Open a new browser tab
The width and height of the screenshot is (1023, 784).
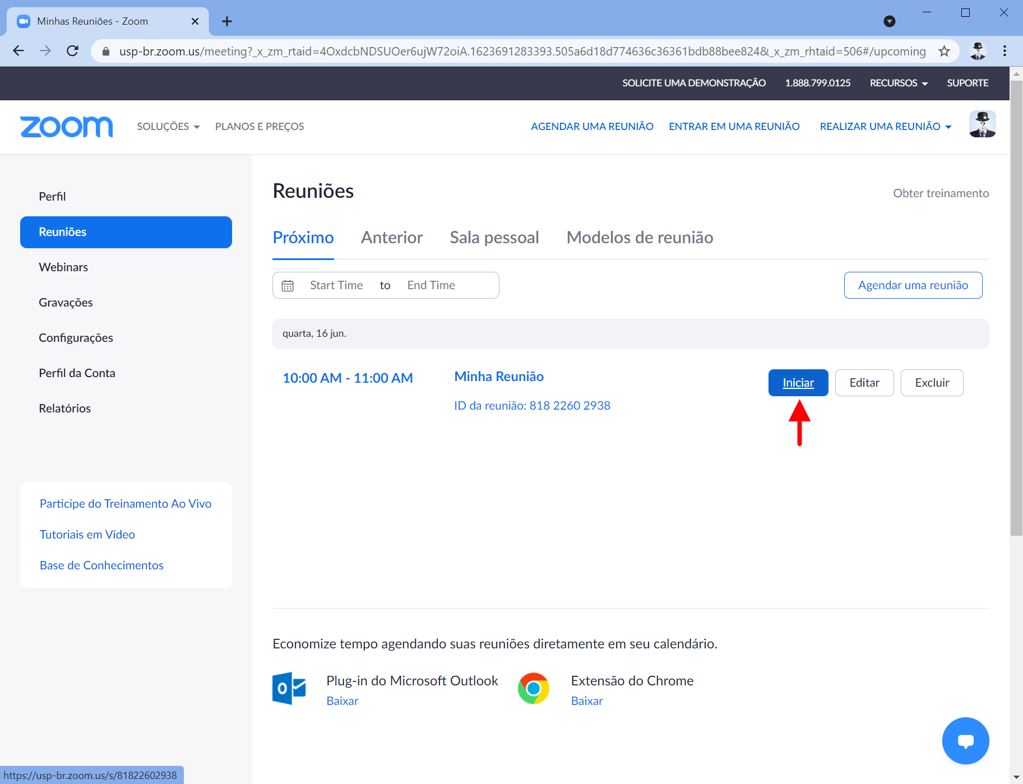point(226,21)
